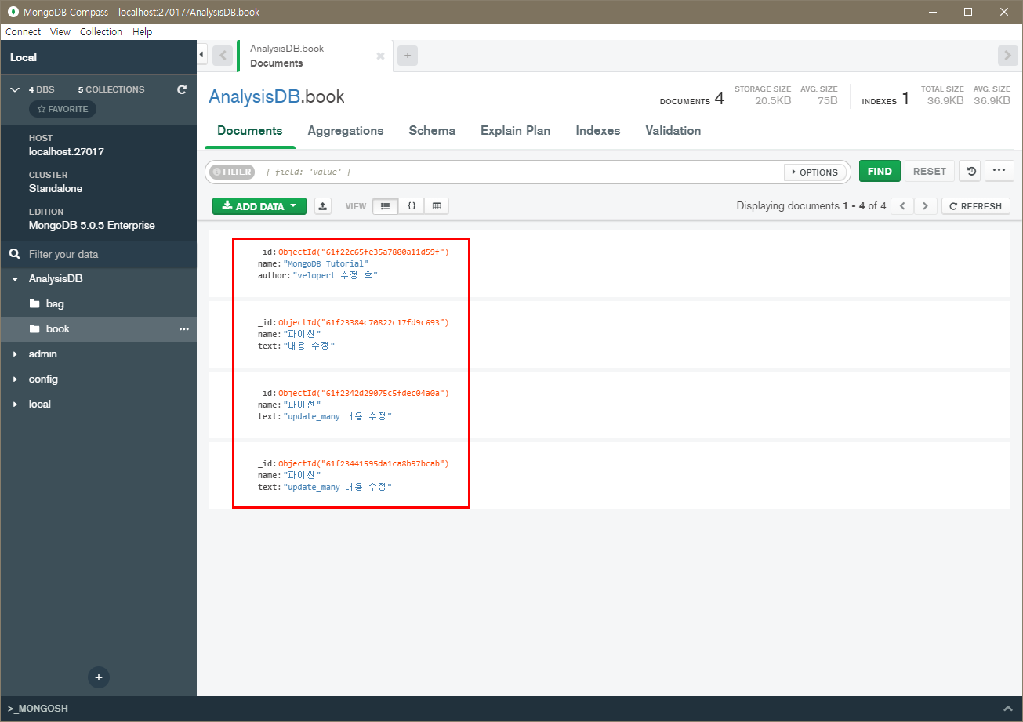Image resolution: width=1023 pixels, height=722 pixels.
Task: Click the bag collection folder icon
Action: click(x=34, y=304)
